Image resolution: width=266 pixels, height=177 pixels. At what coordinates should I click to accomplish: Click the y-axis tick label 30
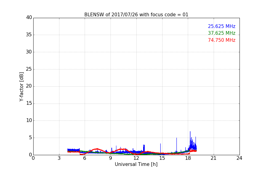point(29,52)
